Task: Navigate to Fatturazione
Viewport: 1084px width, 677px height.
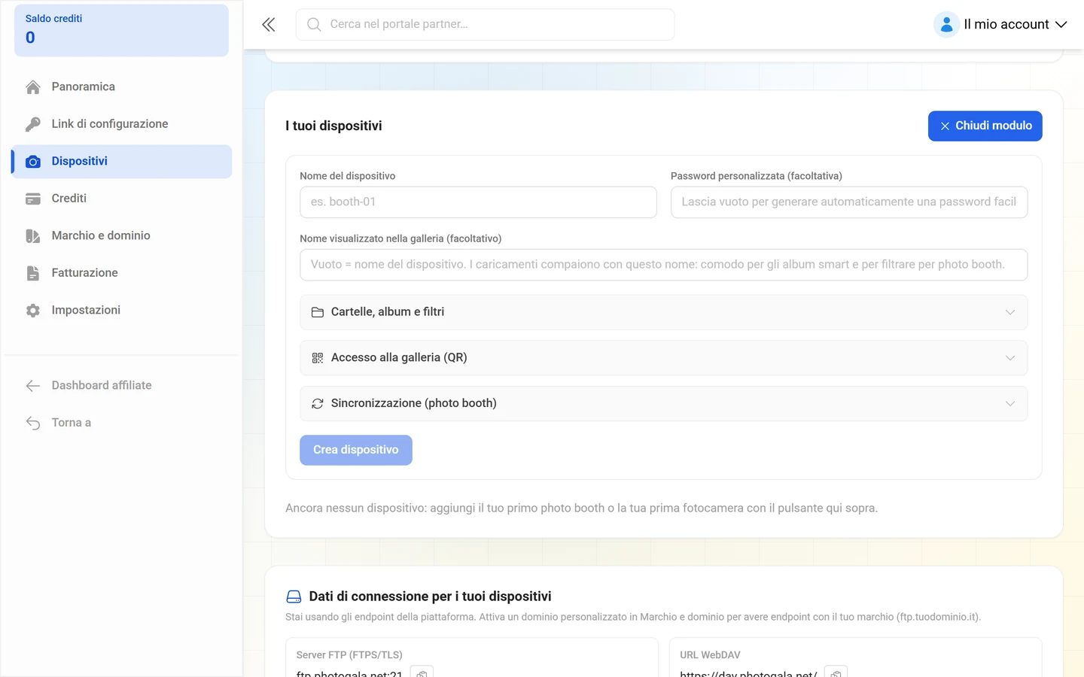Action: 121,273
